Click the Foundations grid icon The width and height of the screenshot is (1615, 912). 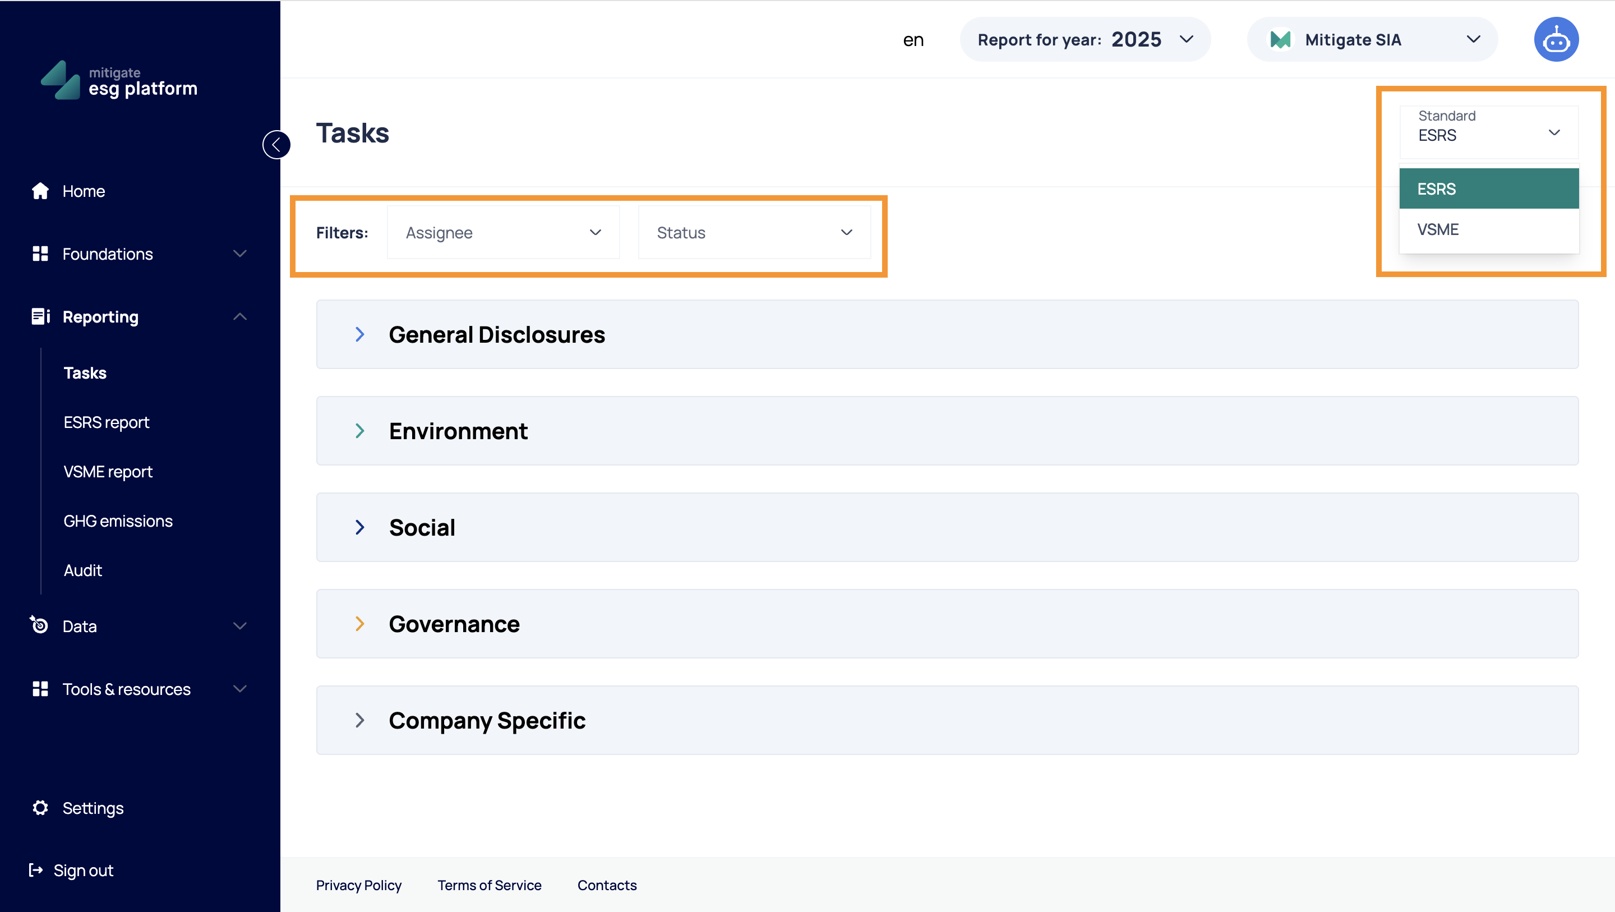(40, 254)
